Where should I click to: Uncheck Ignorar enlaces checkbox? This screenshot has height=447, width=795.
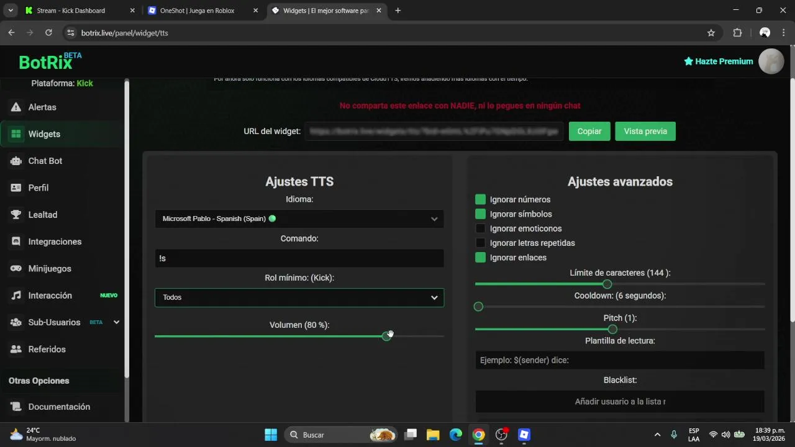tap(480, 257)
